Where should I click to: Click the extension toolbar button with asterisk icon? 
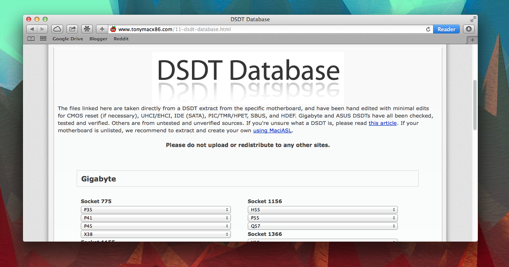click(87, 29)
